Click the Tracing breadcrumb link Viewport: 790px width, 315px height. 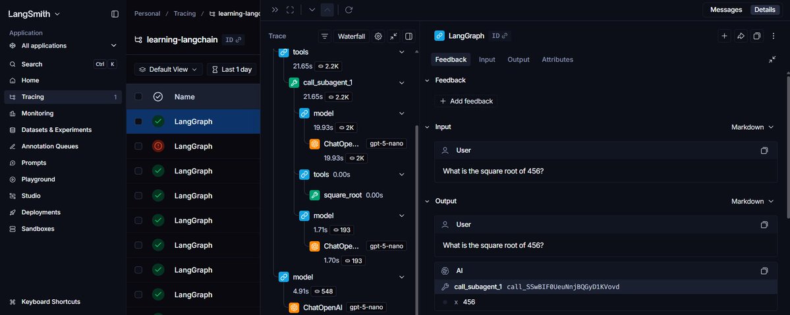tap(184, 14)
